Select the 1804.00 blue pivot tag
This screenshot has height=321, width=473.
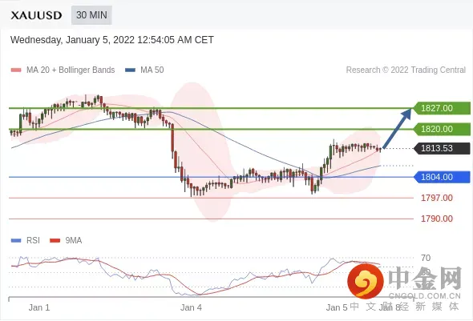click(442, 177)
